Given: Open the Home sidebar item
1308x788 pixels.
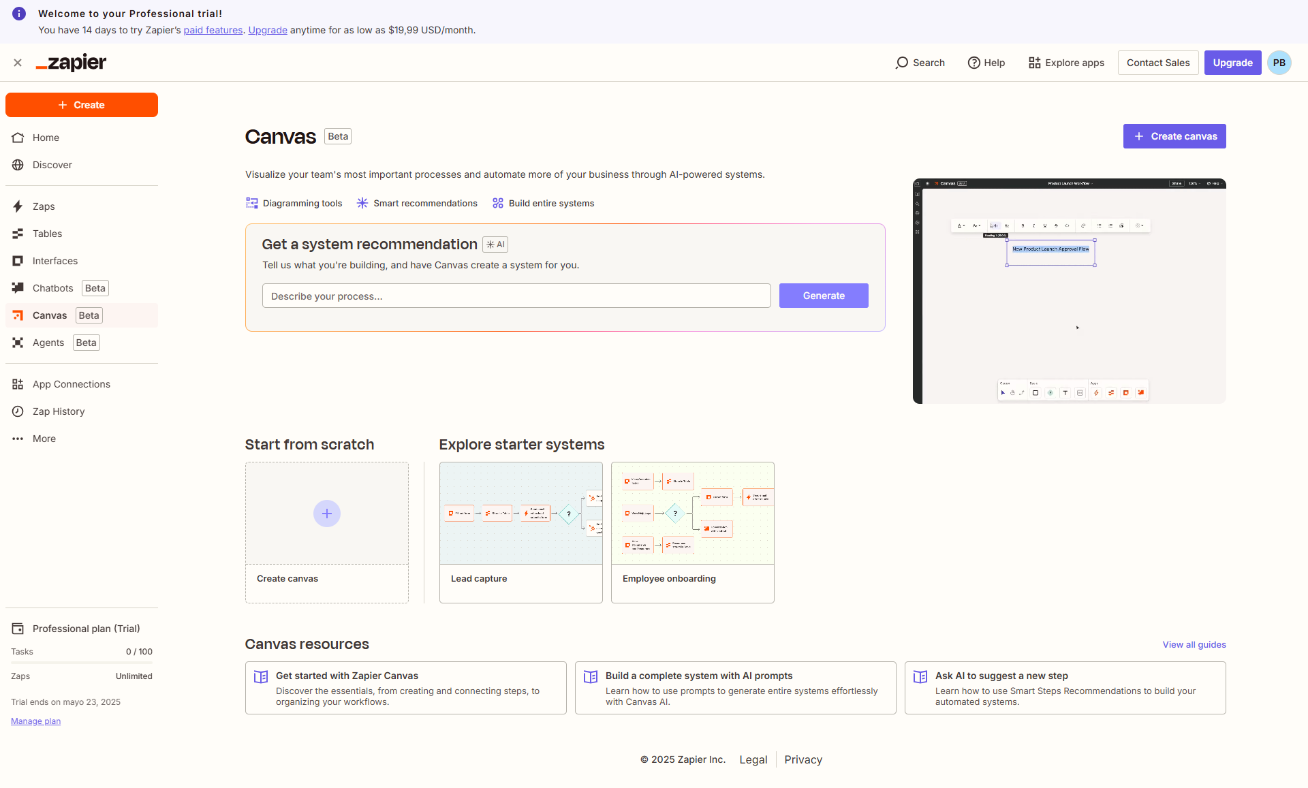Looking at the screenshot, I should 82,138.
